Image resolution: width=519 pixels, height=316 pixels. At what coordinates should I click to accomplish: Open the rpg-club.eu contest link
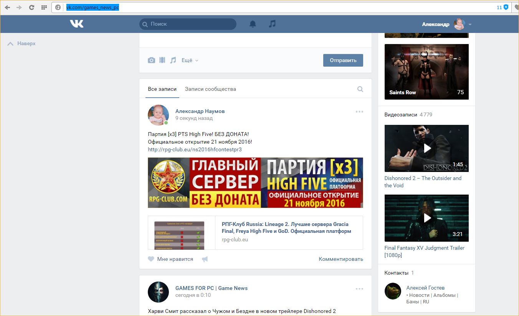click(x=195, y=149)
